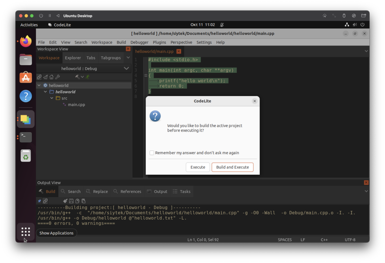
Task: Build the project with the hammer icon
Action: click(x=77, y=77)
